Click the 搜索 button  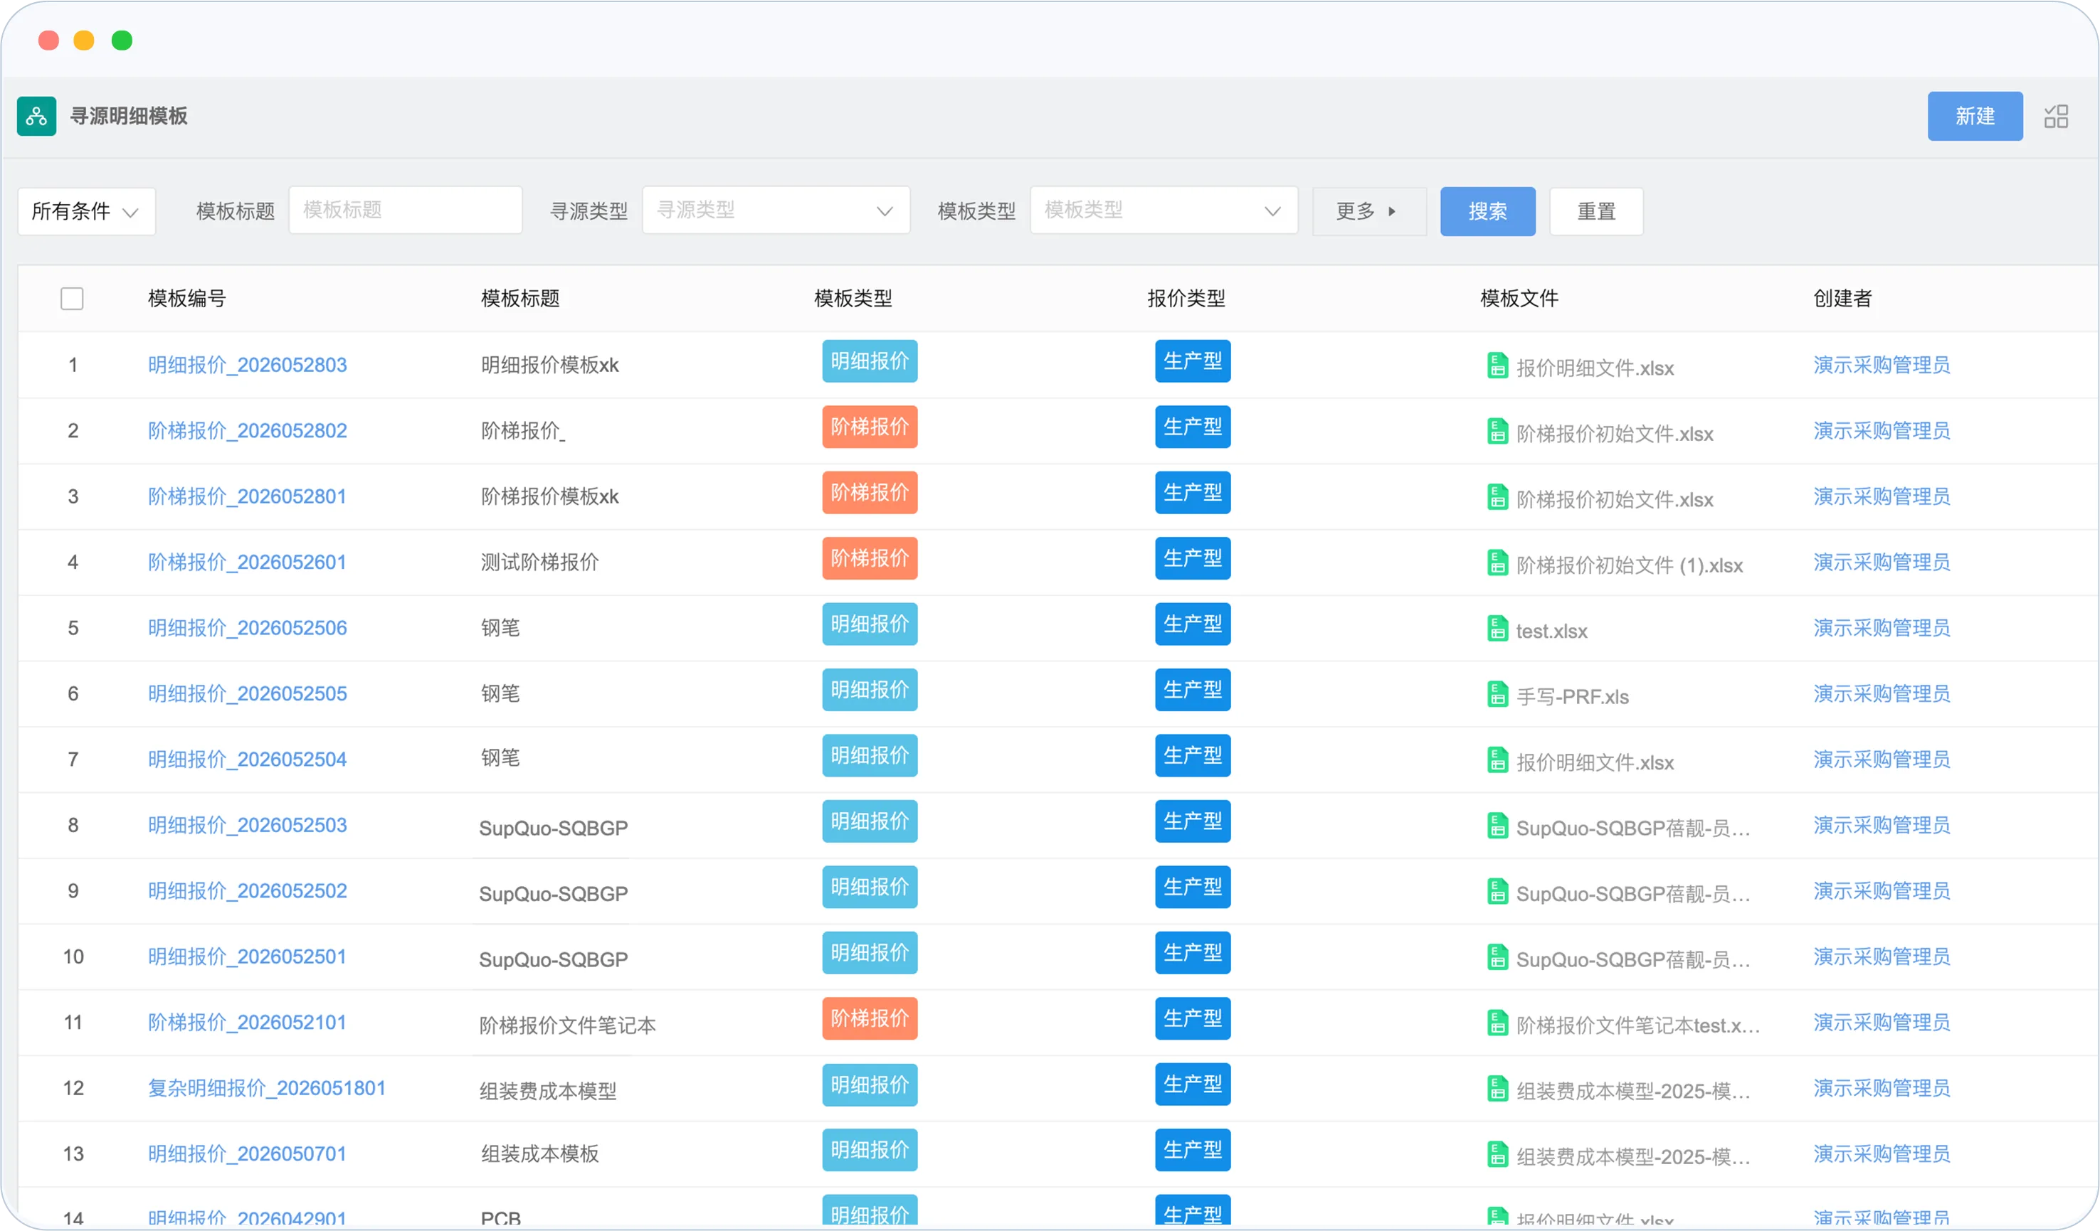(x=1487, y=211)
